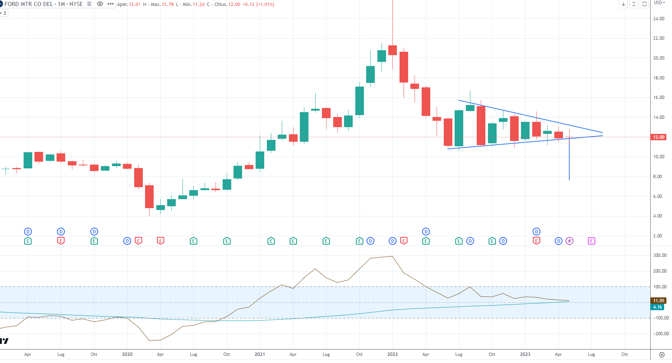Click the Min. low value 11.24
Screen dimensions: 672x363
click(199, 4)
